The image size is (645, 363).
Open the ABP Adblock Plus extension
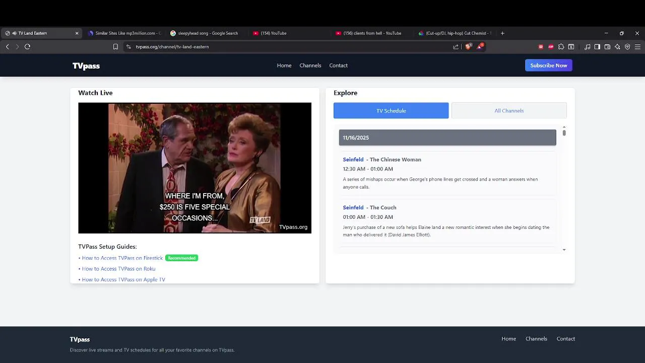[551, 46]
